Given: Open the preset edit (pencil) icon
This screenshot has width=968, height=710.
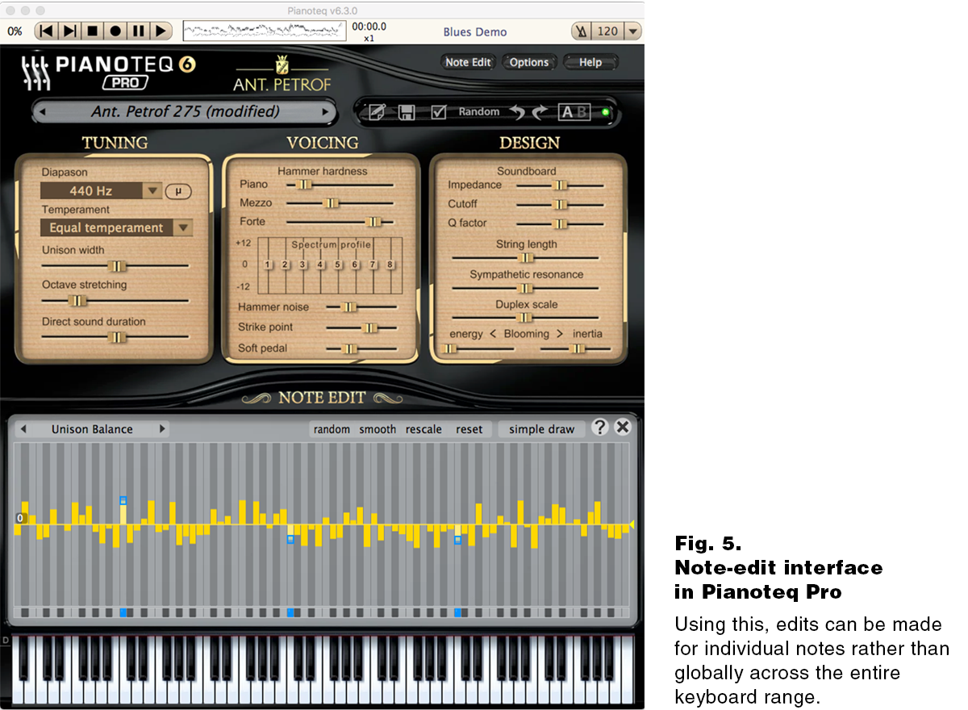Looking at the screenshot, I should (x=376, y=111).
